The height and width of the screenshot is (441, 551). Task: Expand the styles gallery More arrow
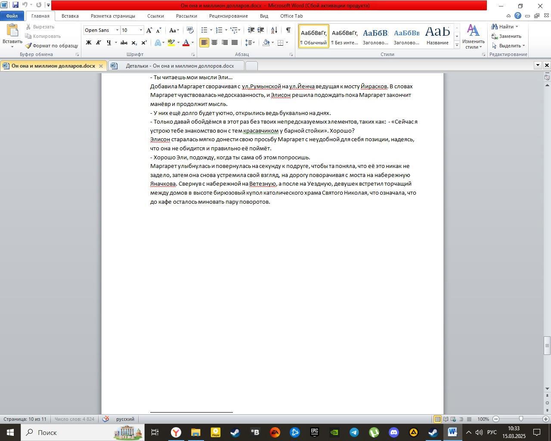(457, 45)
